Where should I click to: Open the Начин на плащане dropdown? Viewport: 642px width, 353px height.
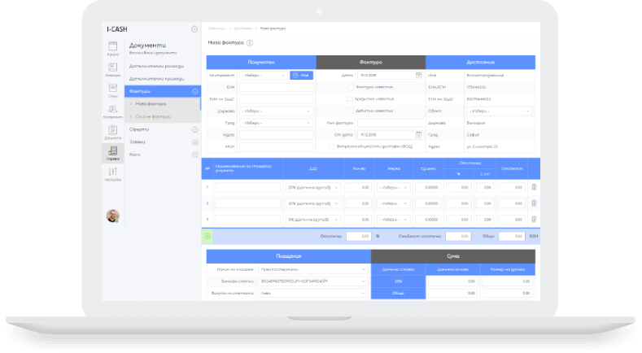313,268
